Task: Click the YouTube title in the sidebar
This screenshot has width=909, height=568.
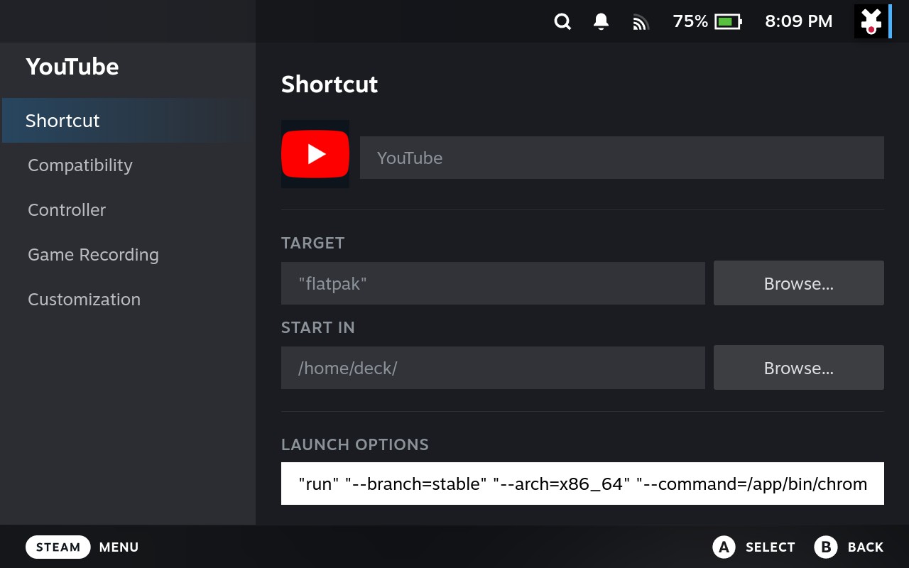Action: (x=72, y=67)
